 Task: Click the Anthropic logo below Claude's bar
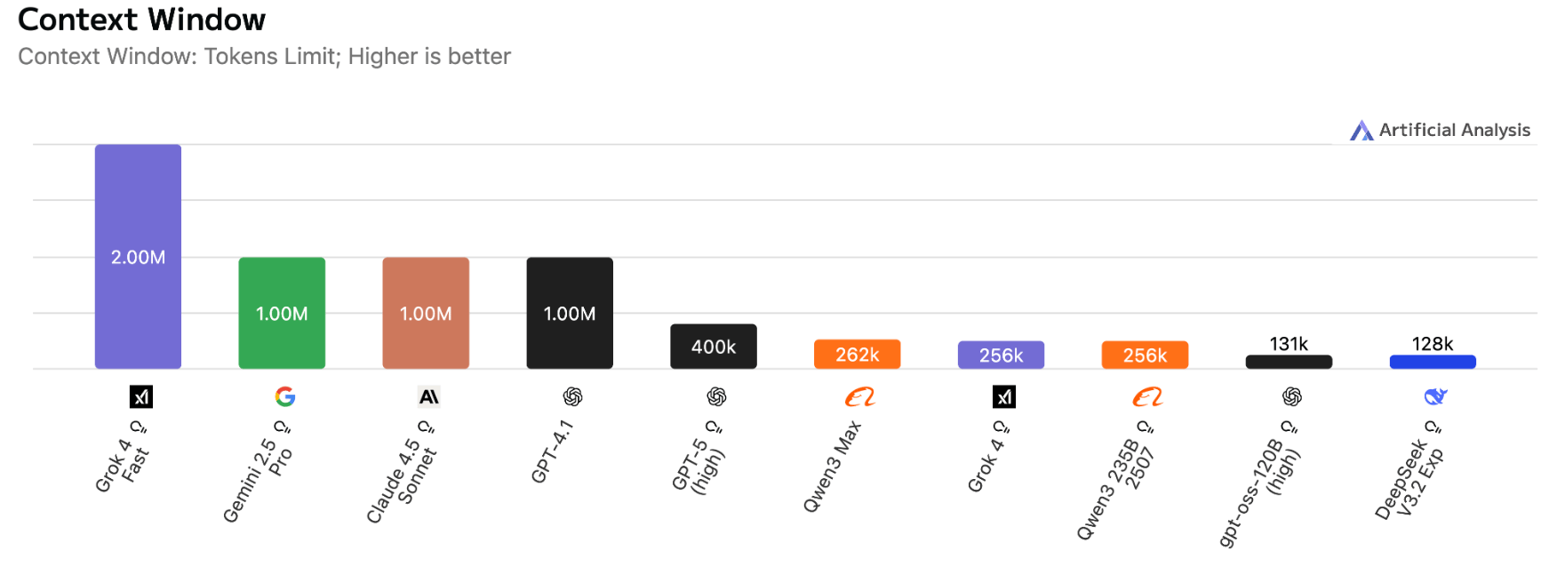428,396
